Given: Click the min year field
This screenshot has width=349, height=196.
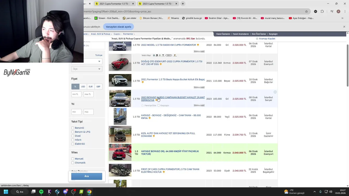Looking at the screenshot, I should [x=76, y=112].
